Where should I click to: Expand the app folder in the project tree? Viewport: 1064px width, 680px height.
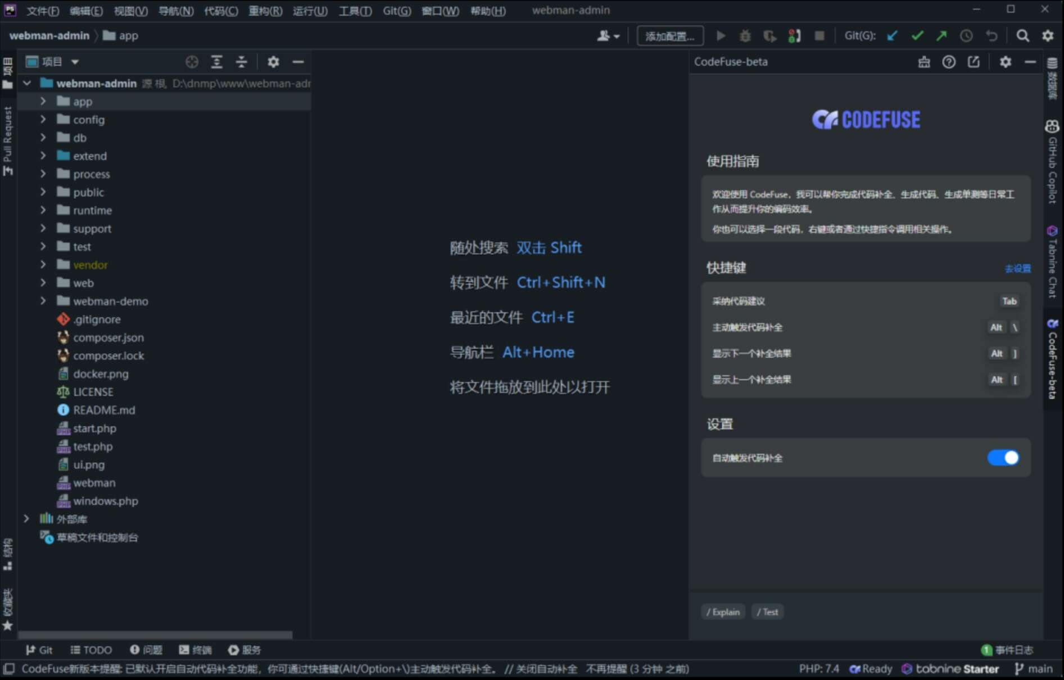[x=43, y=101]
